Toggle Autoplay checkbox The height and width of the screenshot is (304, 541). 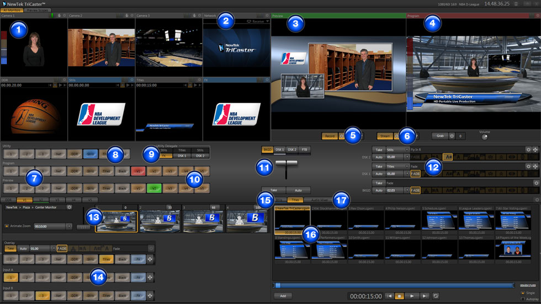tap(522, 299)
